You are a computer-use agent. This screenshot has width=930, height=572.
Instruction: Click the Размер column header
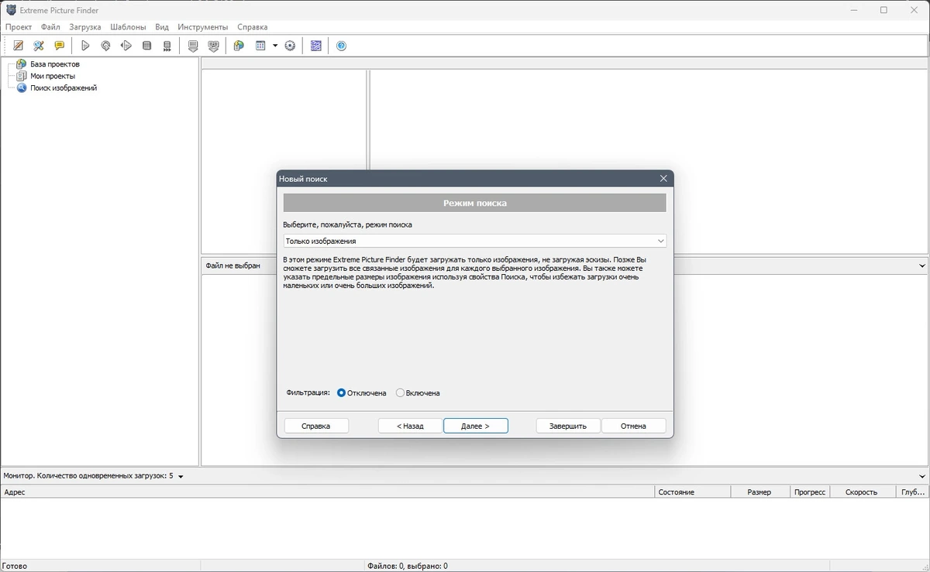(x=759, y=492)
